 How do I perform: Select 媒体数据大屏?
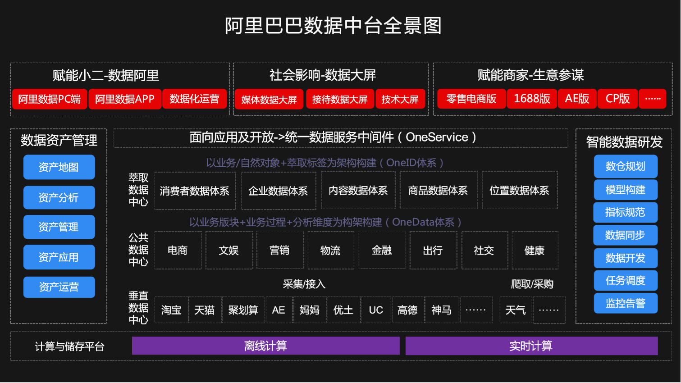click(x=269, y=99)
